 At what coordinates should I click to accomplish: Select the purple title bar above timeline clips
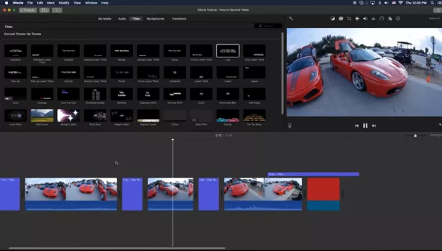[313, 174]
